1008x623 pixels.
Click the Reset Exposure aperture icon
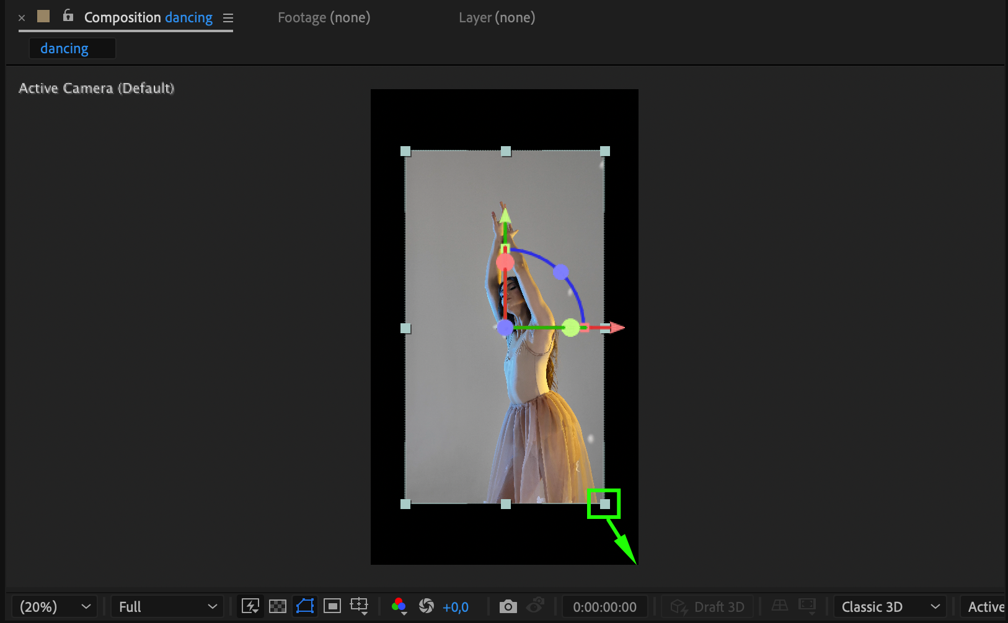427,606
